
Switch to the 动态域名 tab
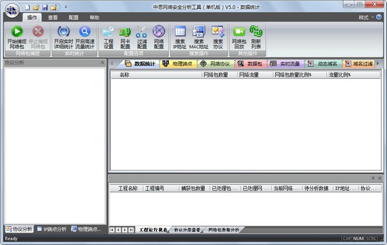point(323,64)
